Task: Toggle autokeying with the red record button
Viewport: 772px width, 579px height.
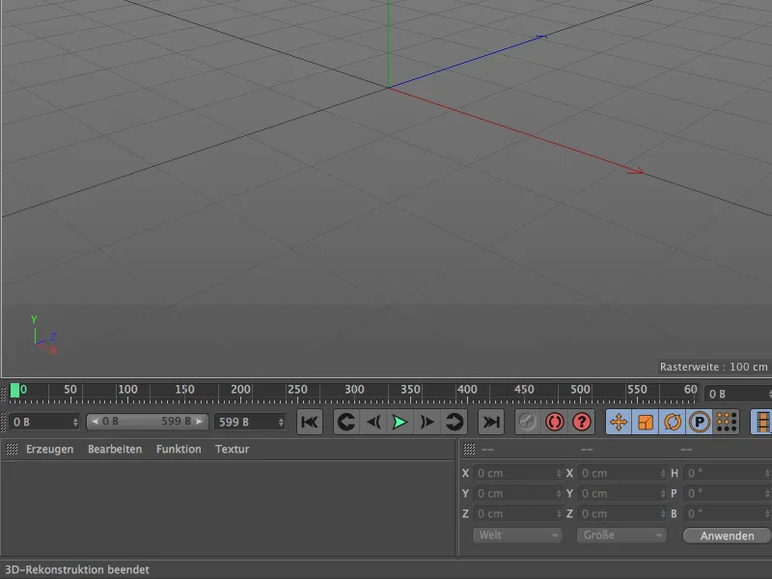Action: [556, 420]
